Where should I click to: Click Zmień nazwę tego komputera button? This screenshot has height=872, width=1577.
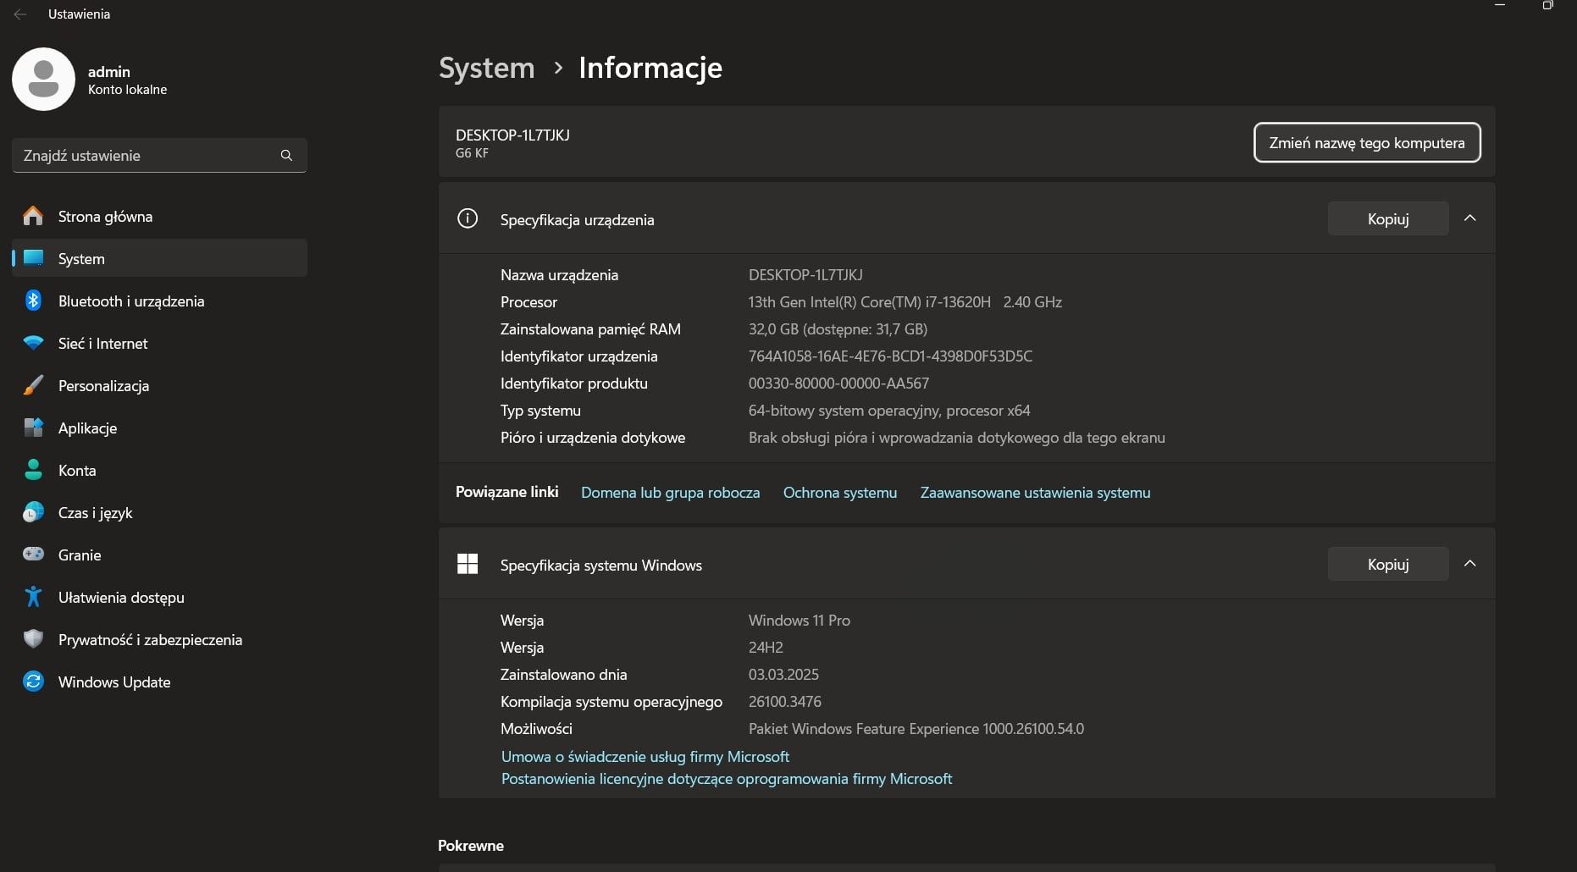coord(1367,142)
